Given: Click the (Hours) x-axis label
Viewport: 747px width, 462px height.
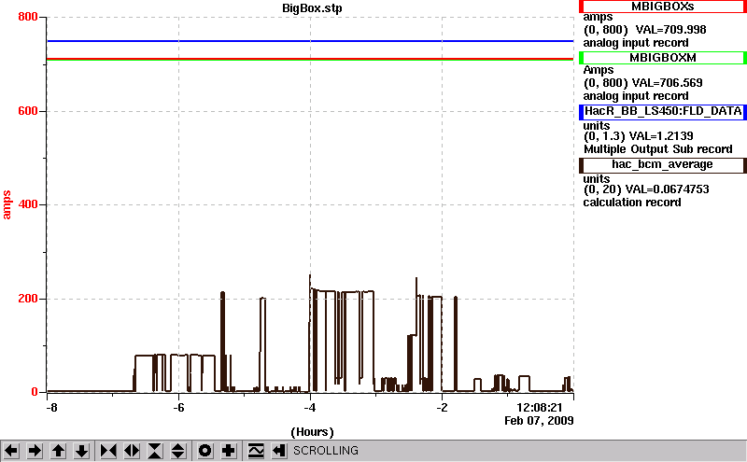Looking at the screenshot, I should tap(312, 432).
